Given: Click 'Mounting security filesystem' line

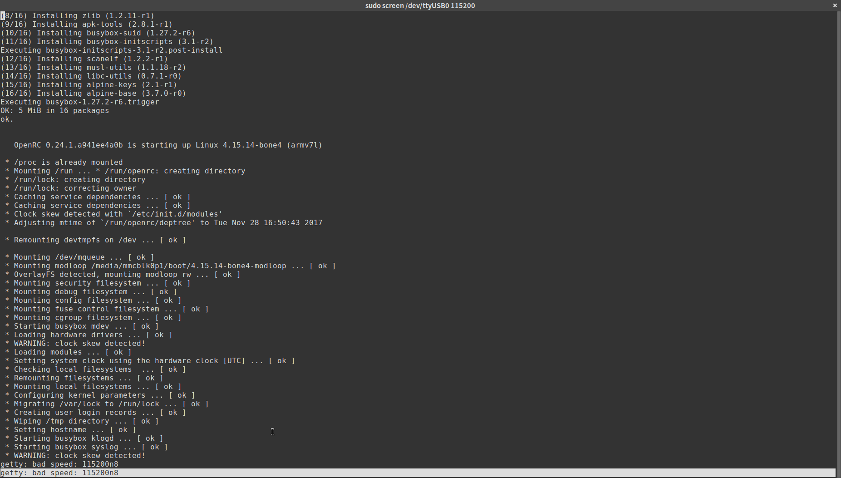Looking at the screenshot, I should coord(98,283).
